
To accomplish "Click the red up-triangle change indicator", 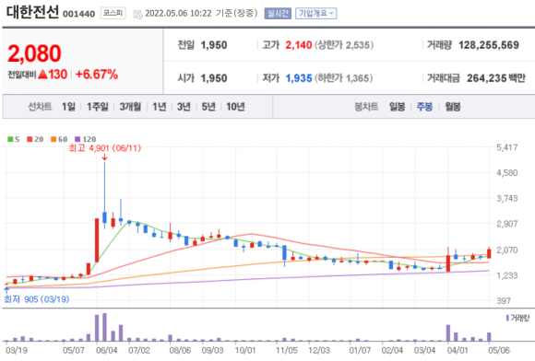I will click(x=43, y=74).
